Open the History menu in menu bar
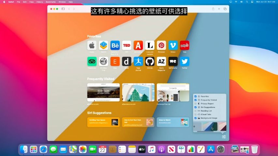278x156 pixels. pos(39,2)
